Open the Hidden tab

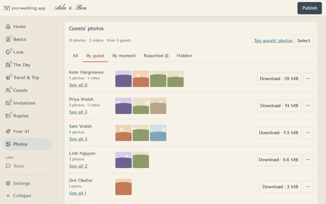click(x=184, y=56)
